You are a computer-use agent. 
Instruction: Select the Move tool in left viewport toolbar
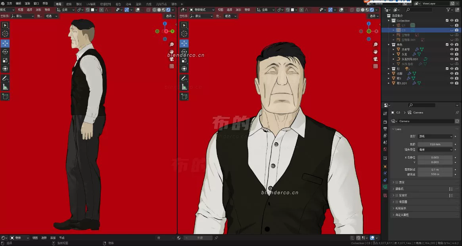[x=5, y=43]
